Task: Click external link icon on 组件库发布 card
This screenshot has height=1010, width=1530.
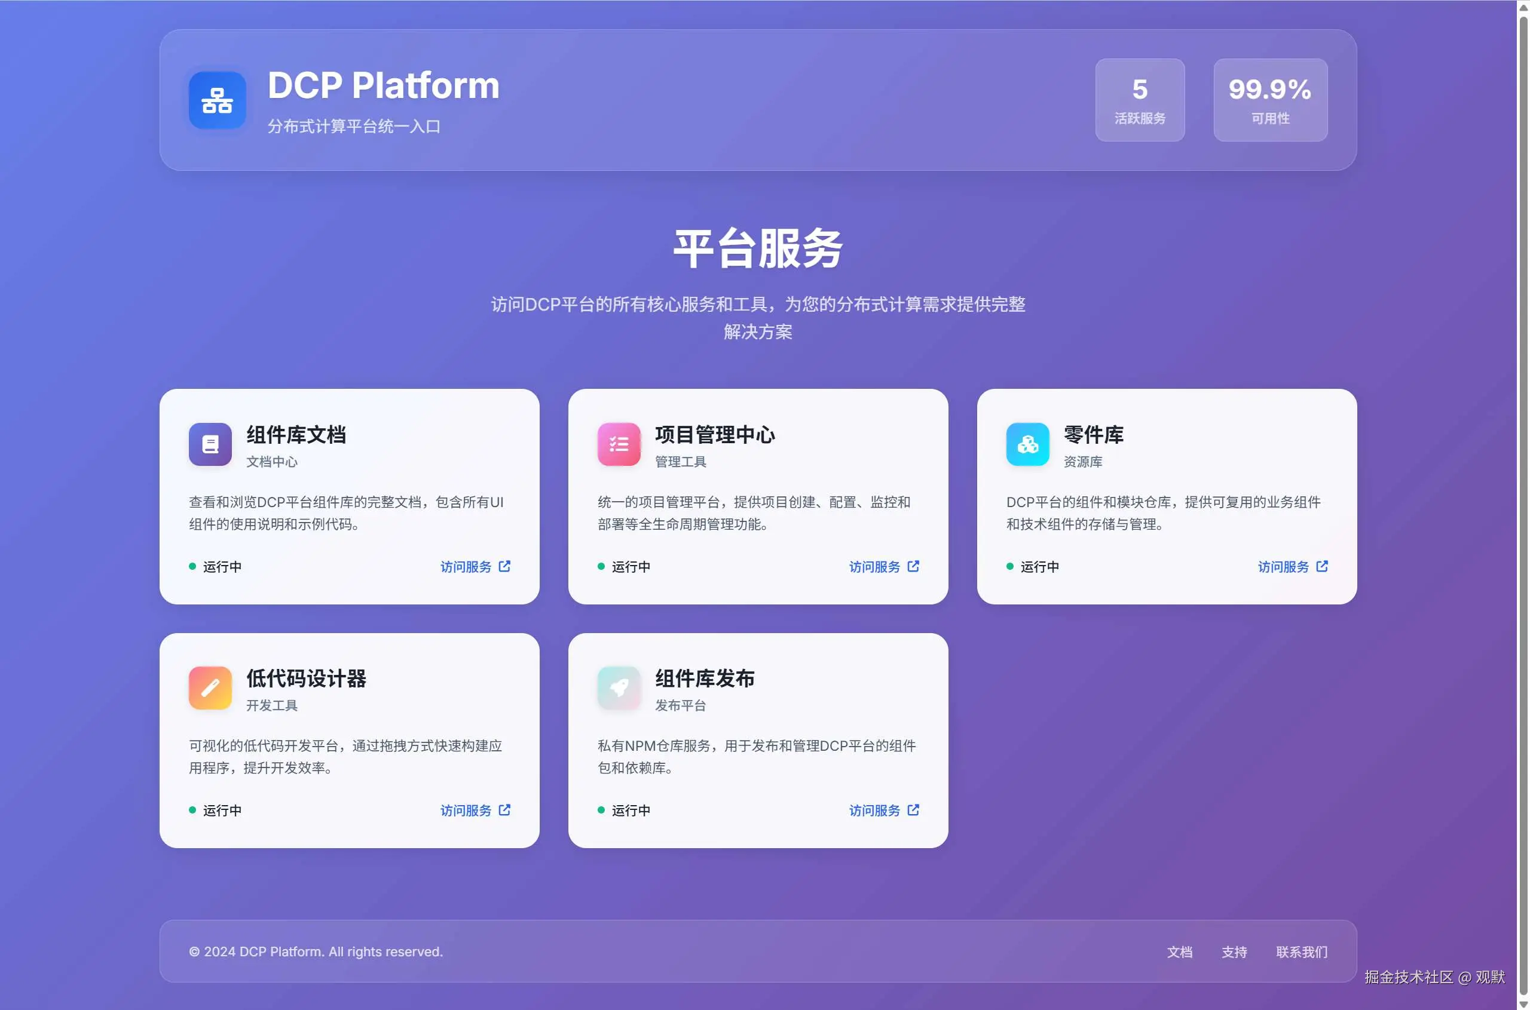Action: click(x=913, y=810)
